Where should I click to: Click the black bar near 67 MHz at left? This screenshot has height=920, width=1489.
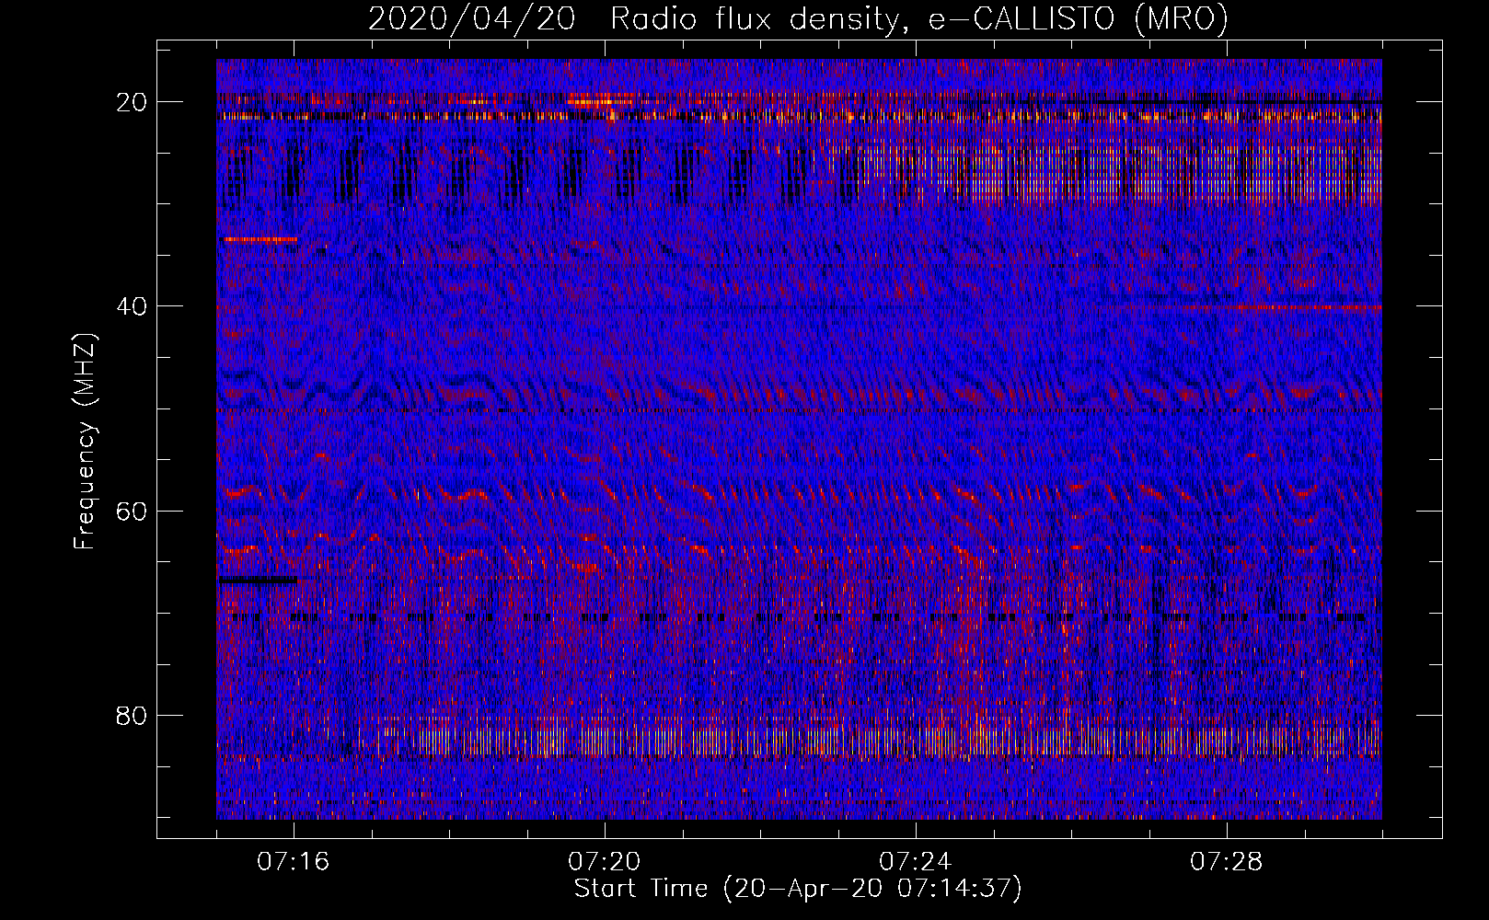point(259,581)
